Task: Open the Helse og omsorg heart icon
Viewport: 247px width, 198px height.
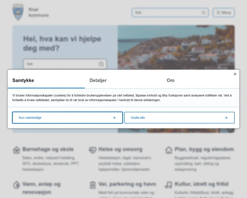Action: click(93, 150)
